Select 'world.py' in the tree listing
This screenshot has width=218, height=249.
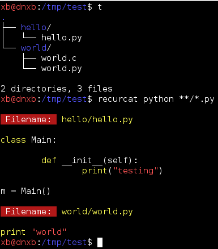pos(62,68)
